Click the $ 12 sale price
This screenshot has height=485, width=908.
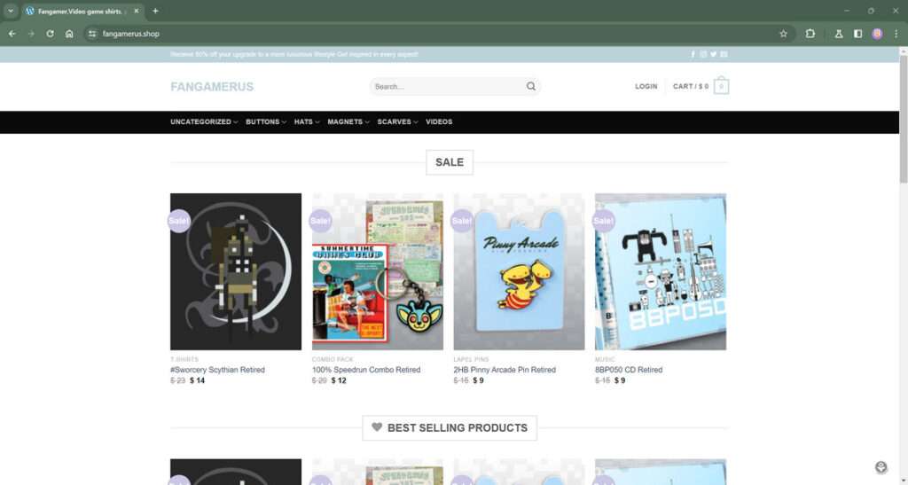(x=339, y=380)
